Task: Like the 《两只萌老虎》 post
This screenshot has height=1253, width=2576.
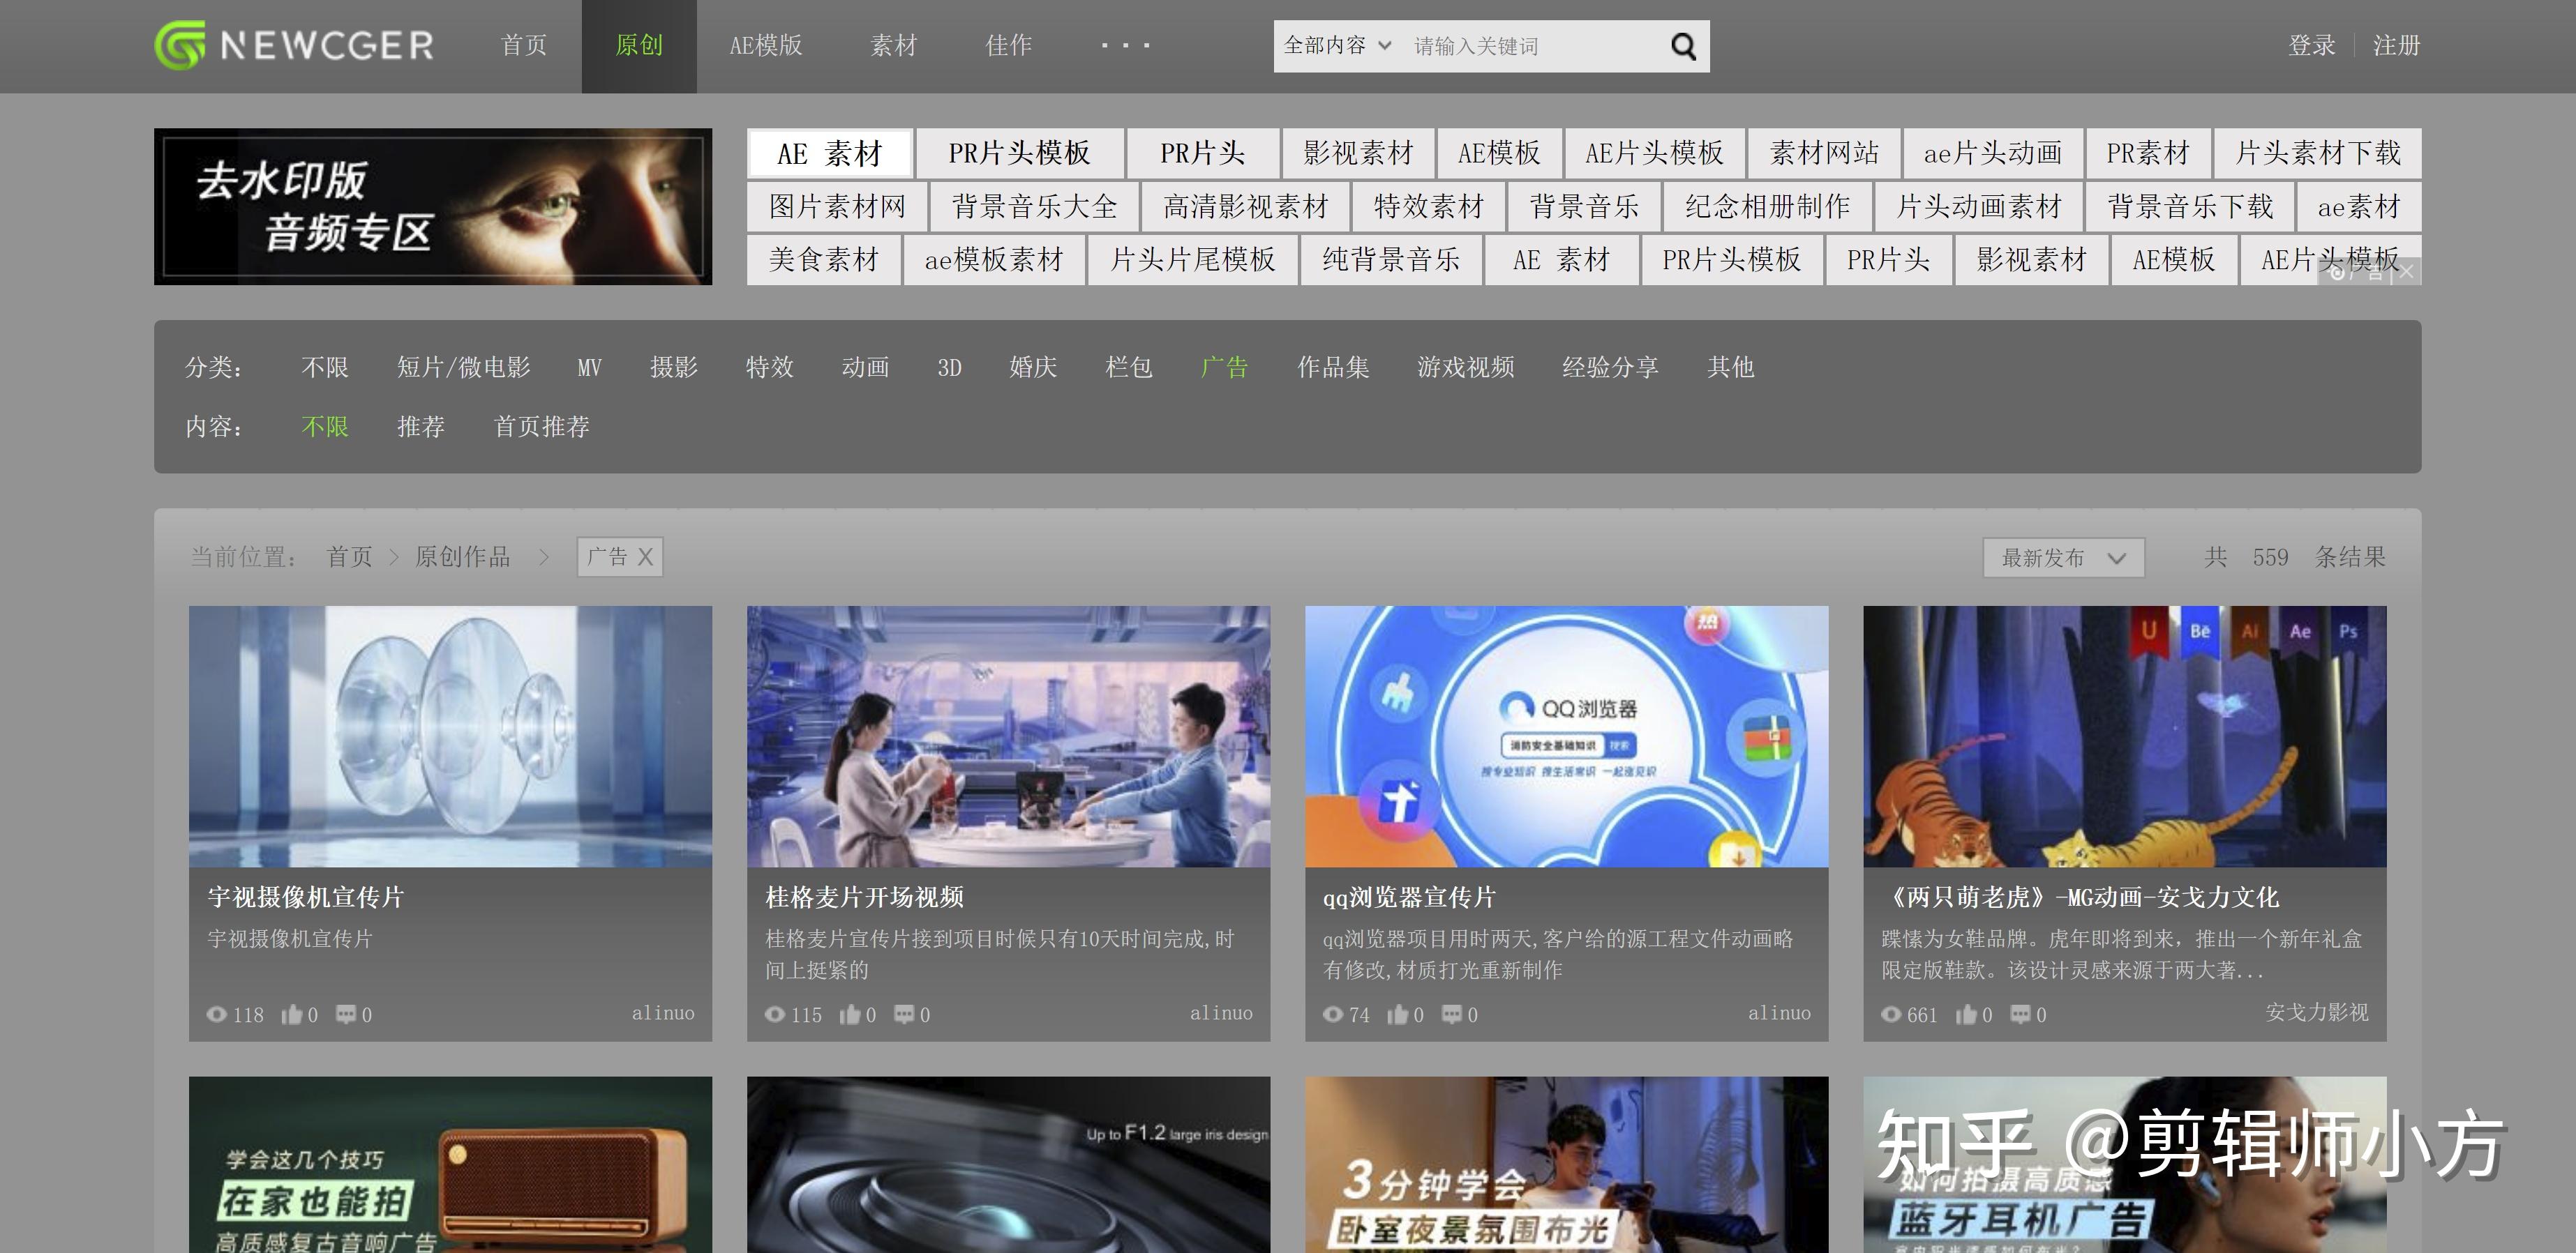Action: (x=1966, y=1015)
